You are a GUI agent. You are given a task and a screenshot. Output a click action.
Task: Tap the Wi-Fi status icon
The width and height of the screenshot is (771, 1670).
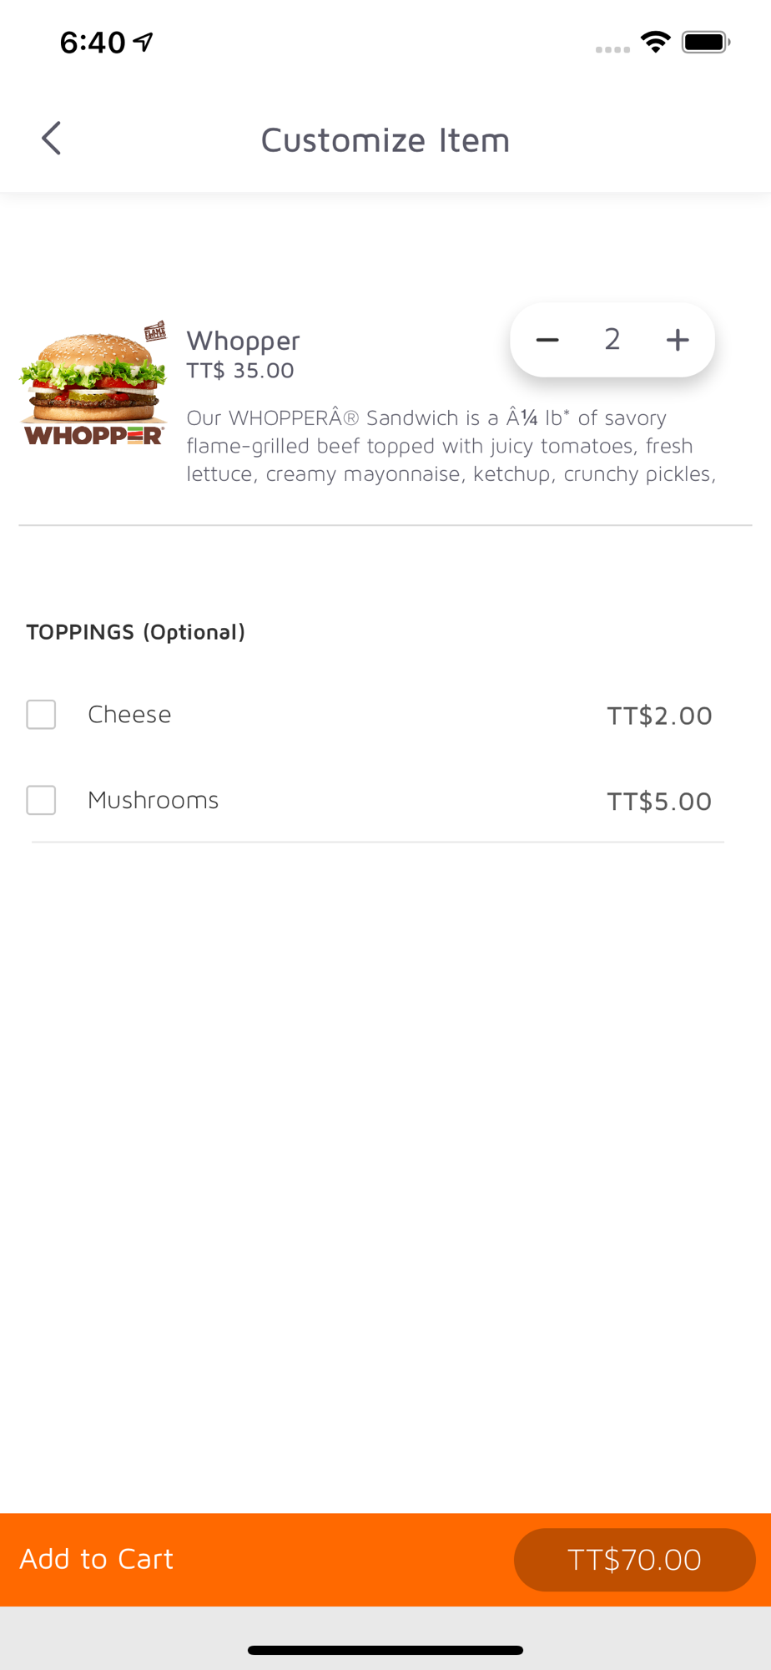pos(656,42)
